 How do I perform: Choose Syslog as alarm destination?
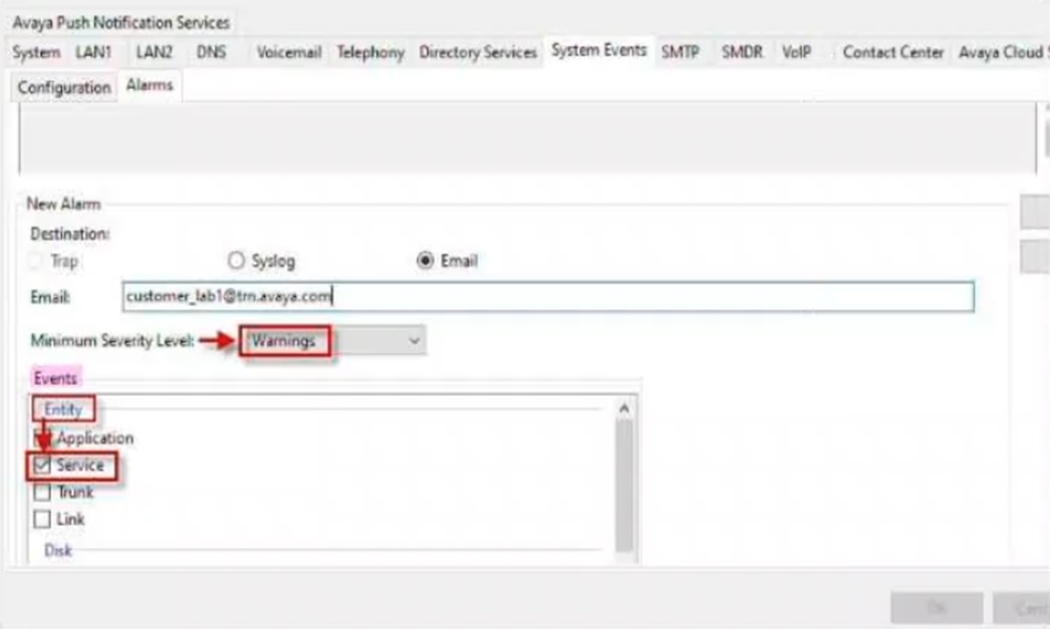(236, 261)
